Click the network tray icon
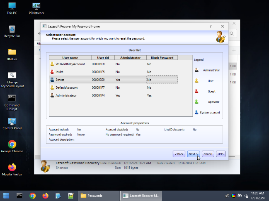The image size is (269, 201). click(x=227, y=196)
